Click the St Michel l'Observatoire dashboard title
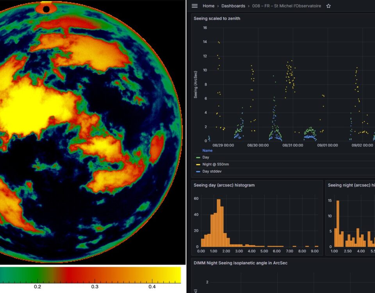Viewport: 375px width, 293px height. tap(287, 6)
